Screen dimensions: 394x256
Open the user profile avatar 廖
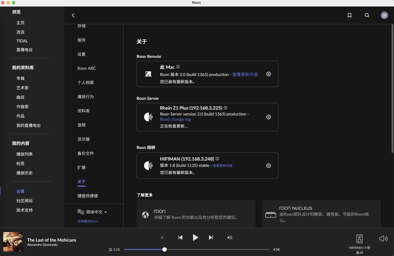384,15
